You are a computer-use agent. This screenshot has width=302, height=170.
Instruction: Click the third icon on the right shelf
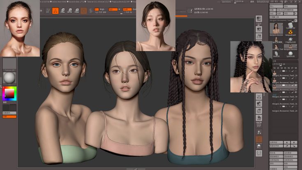[259, 37]
